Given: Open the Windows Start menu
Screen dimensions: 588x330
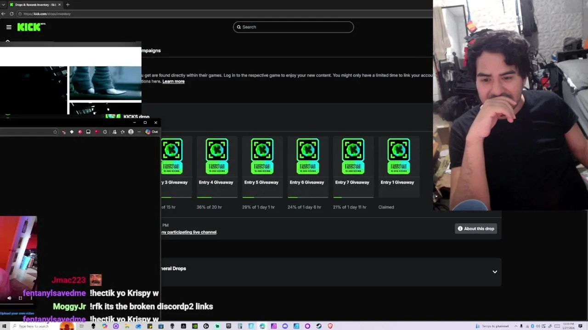Looking at the screenshot, I should (x=4, y=326).
